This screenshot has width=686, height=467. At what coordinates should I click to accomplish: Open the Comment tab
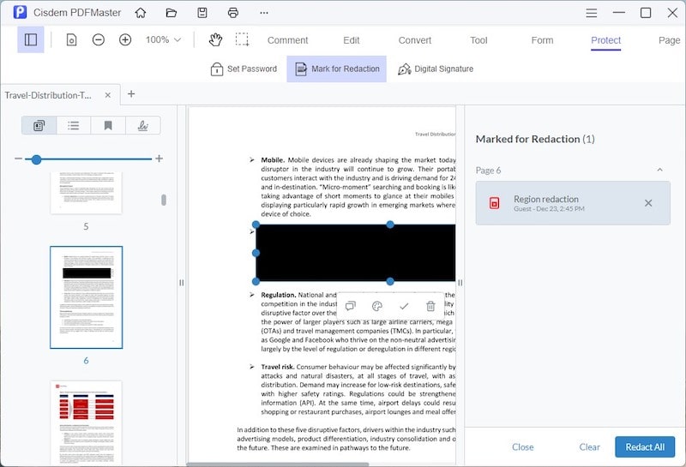click(x=287, y=40)
